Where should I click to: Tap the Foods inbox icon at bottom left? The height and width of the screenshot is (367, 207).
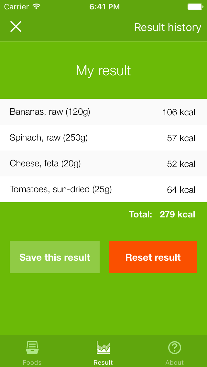click(x=32, y=347)
